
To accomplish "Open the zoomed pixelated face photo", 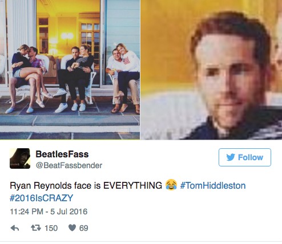I will point(211,70).
